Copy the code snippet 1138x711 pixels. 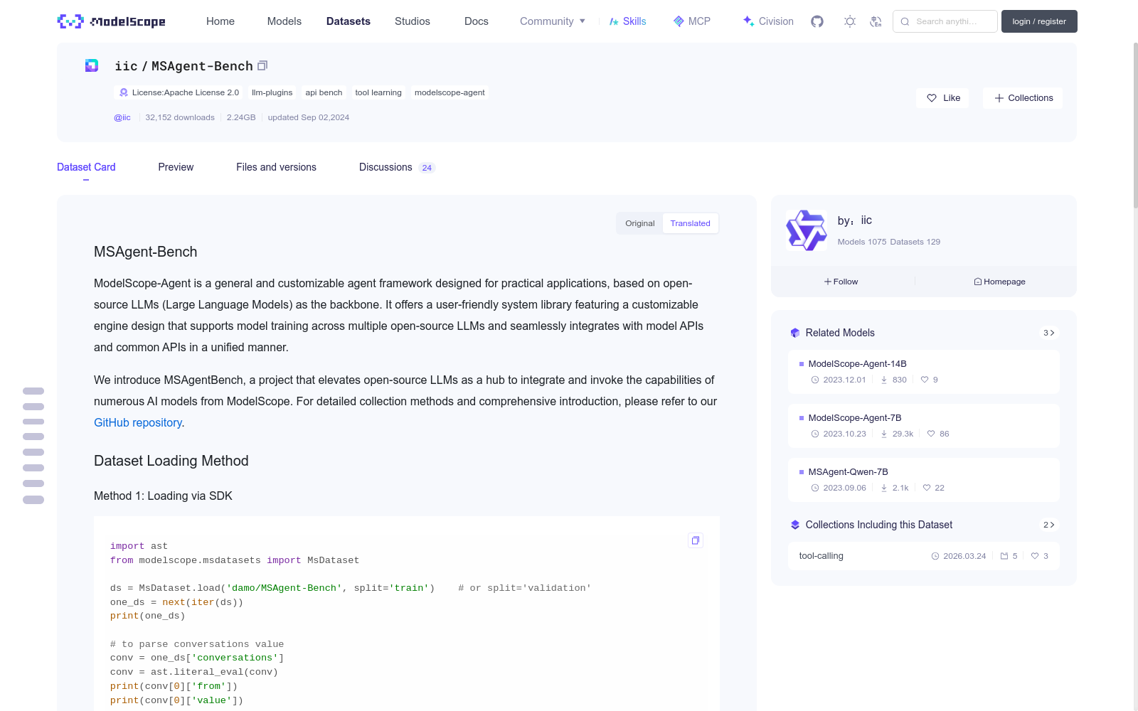coord(696,540)
